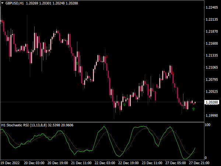This screenshot has height=166, width=221.
Task: Click the red sell arrow after the 27 Dec peak
Action: (x=173, y=73)
